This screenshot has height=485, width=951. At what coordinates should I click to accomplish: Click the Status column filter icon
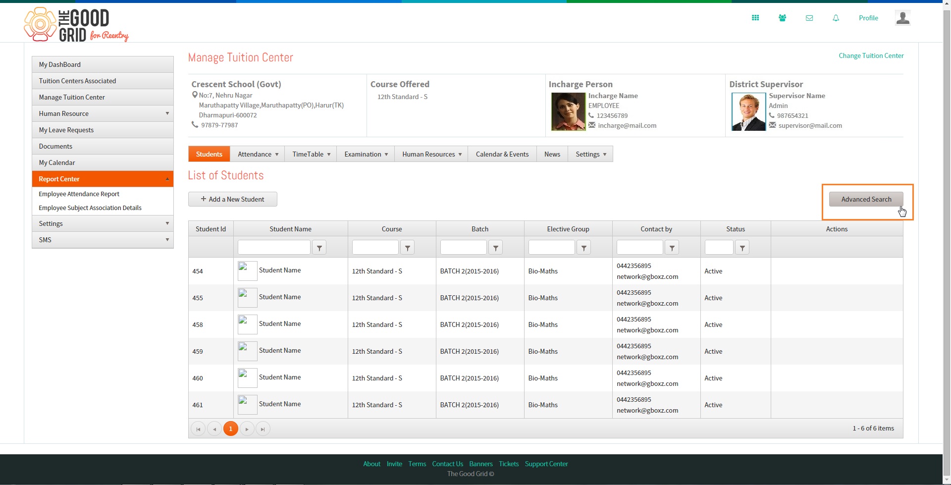pyautogui.click(x=742, y=247)
